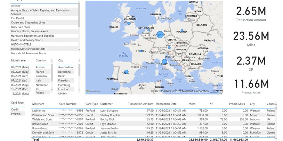283x141 pixels.
Task: Filter by Credit in Card Type slicer
Action: coord(15,109)
